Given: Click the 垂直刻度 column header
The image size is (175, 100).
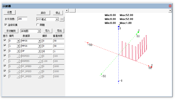Looking at the screenshot, I should pyautogui.click(x=58, y=36).
